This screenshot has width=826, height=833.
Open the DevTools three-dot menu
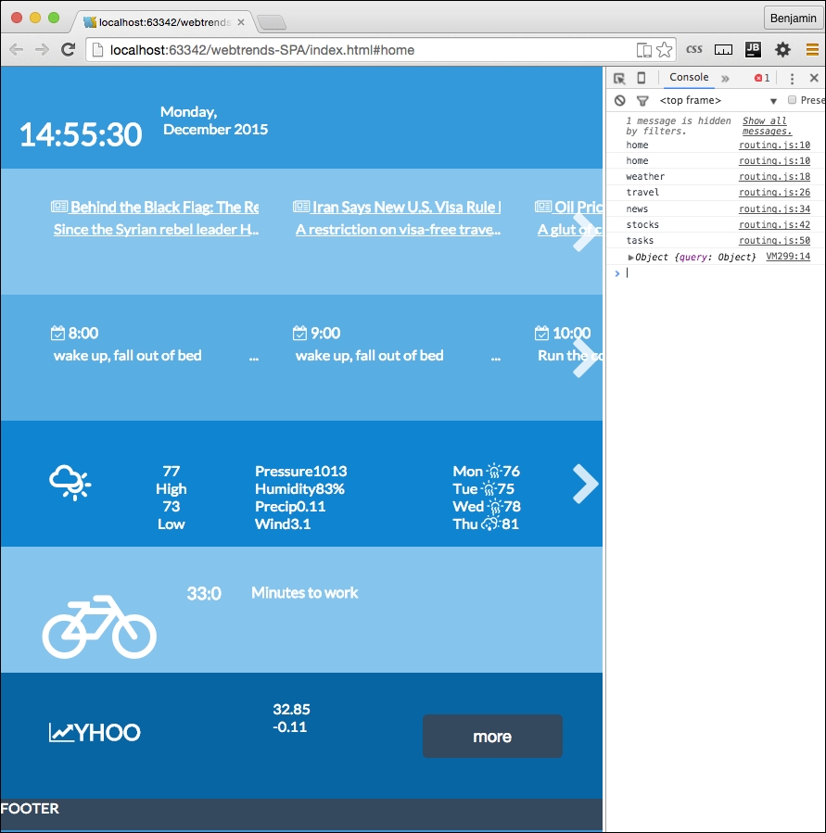pyautogui.click(x=793, y=78)
